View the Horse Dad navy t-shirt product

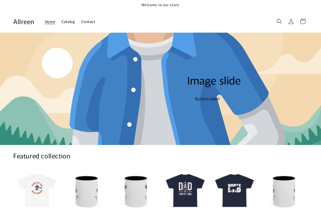[x=234, y=190]
